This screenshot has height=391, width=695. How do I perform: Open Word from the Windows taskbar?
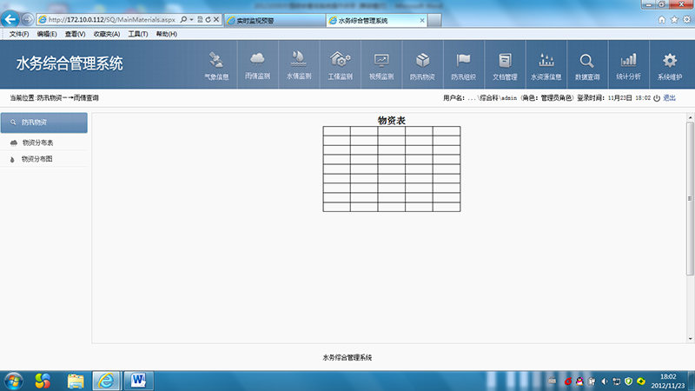[x=138, y=380]
